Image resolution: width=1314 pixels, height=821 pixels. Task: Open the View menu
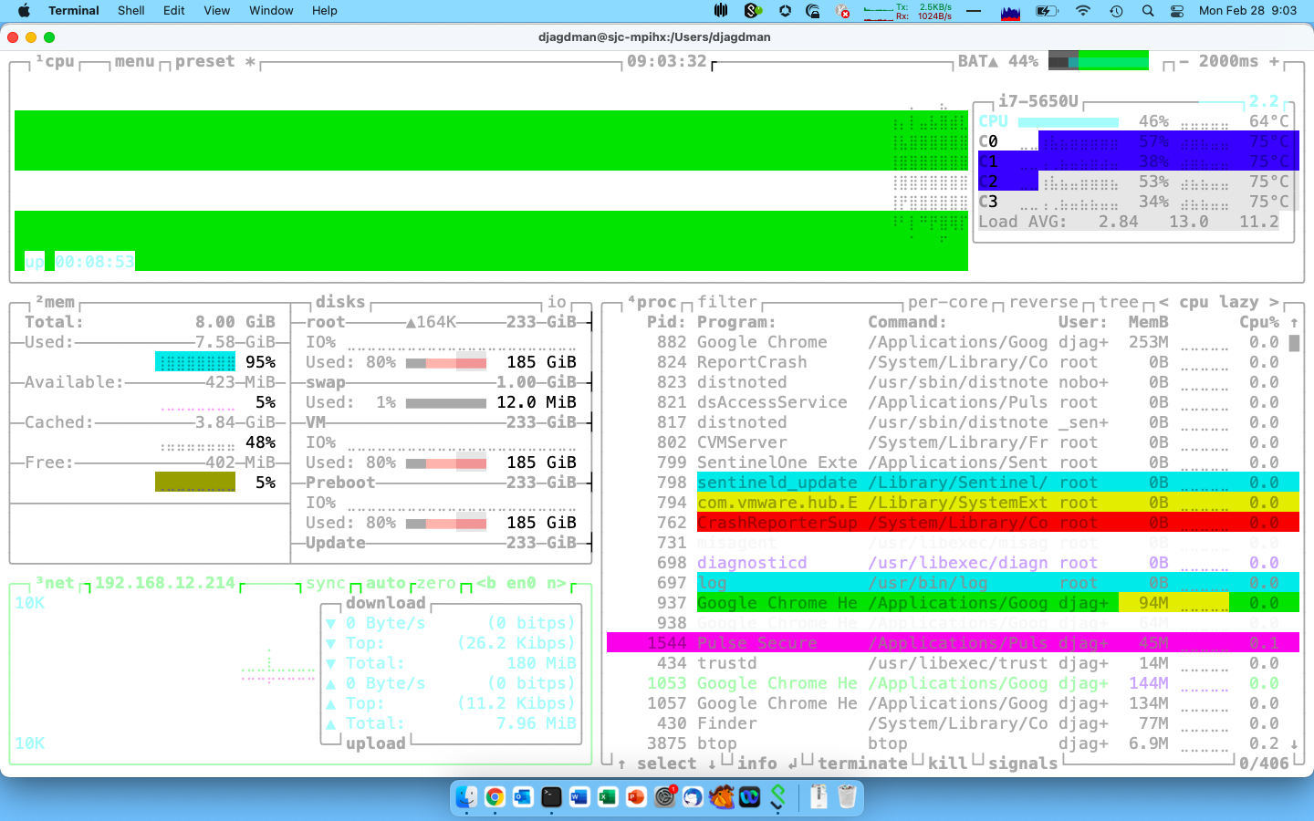click(216, 10)
